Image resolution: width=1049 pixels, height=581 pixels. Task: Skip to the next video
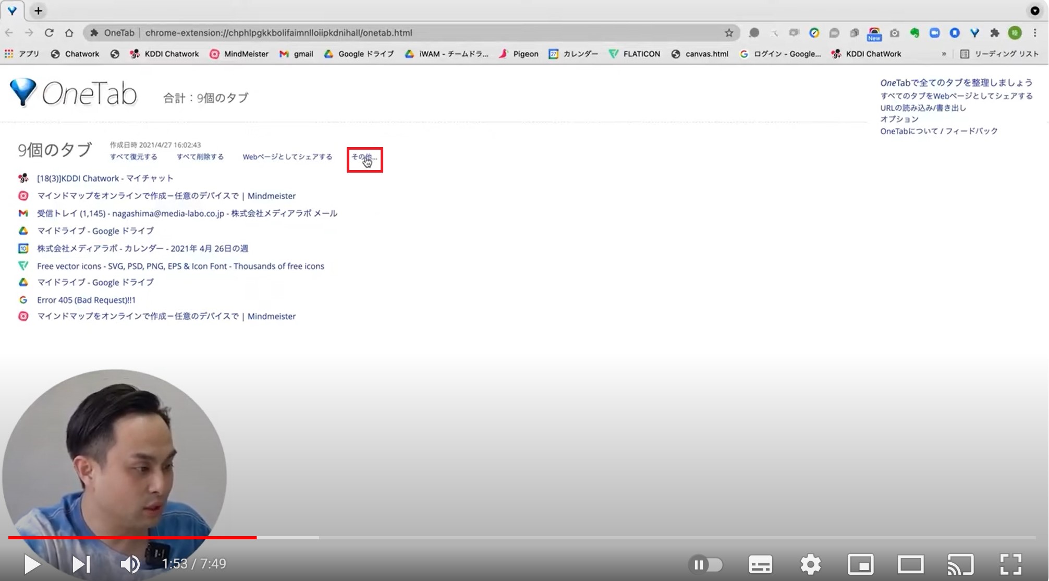click(x=81, y=564)
